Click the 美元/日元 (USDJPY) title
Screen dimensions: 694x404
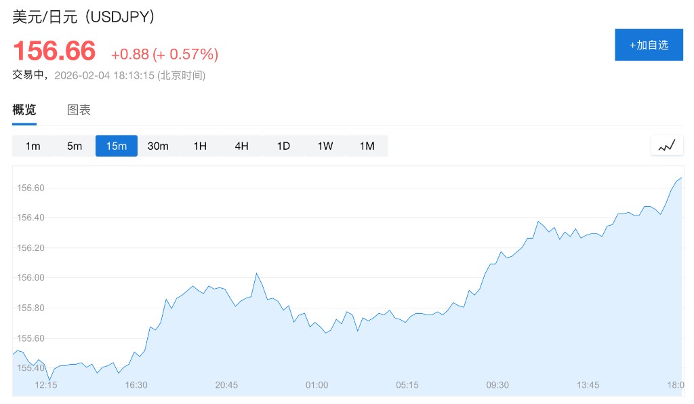click(85, 17)
